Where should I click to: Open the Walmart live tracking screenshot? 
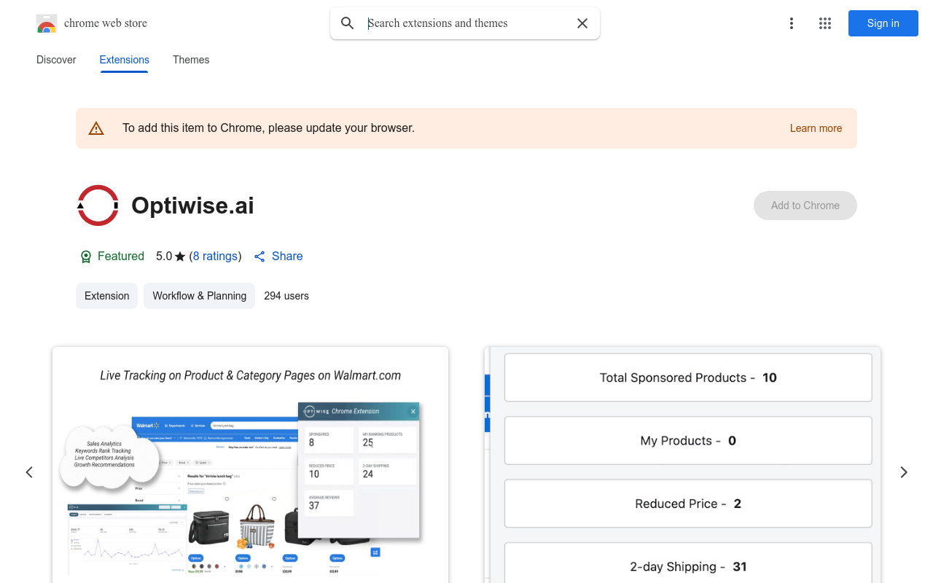point(250,465)
